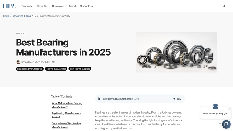This screenshot has width=233, height=131.
Task: Click the article title heading
Action: (x=63, y=47)
